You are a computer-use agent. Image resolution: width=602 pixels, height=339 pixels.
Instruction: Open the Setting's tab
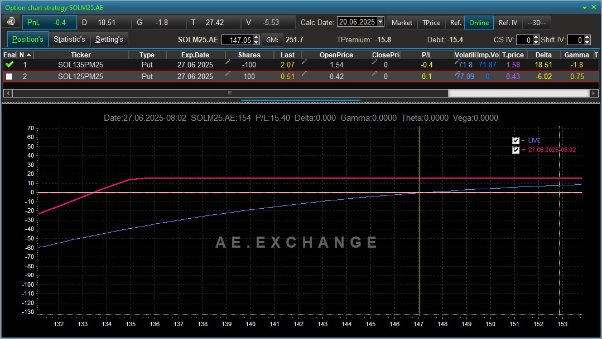(x=109, y=40)
